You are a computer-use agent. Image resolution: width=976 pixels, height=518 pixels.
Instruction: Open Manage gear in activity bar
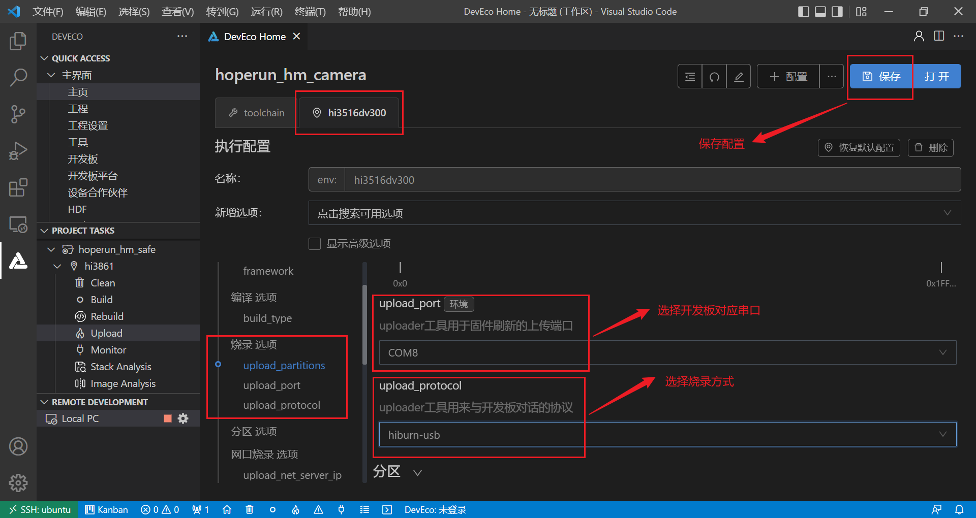pos(18,483)
